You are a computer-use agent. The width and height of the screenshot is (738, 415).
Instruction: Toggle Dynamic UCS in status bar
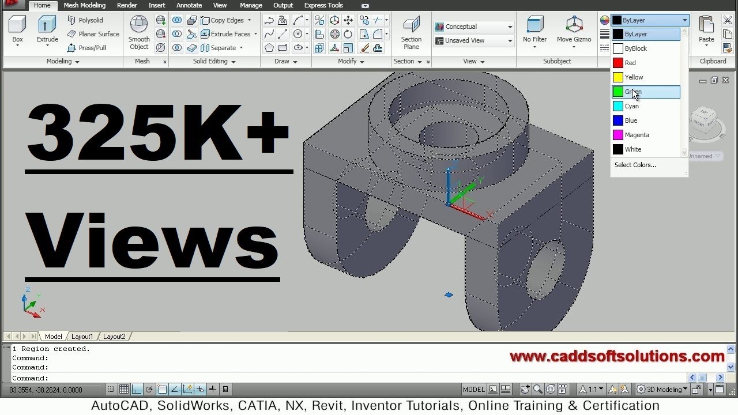187,390
